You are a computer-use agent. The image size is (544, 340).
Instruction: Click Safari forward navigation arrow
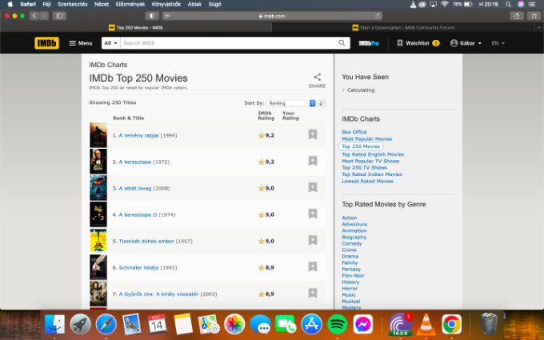pos(44,16)
